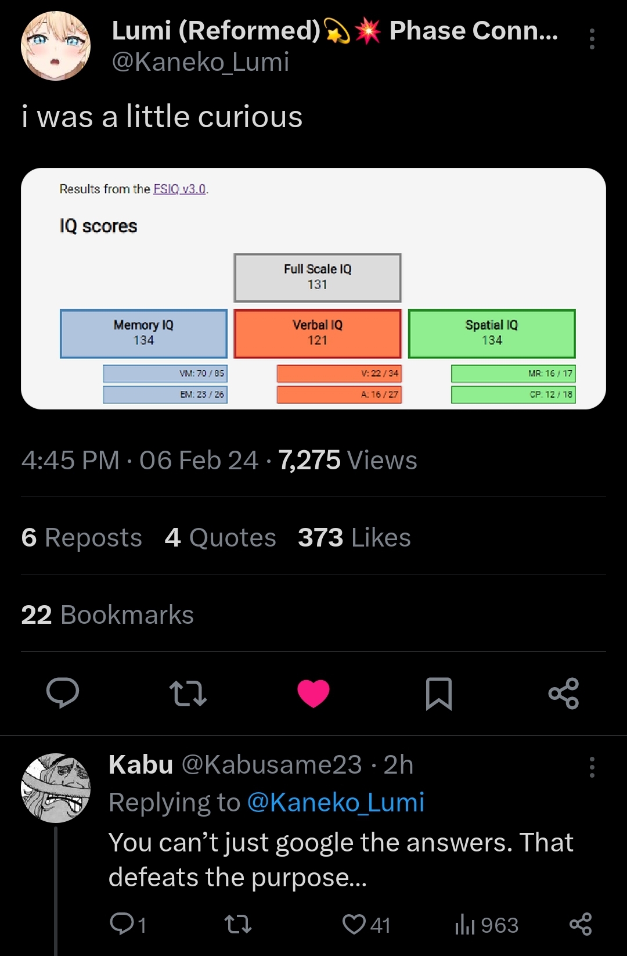The width and height of the screenshot is (627, 956).
Task: Share the main tweet via share icon
Action: [564, 693]
